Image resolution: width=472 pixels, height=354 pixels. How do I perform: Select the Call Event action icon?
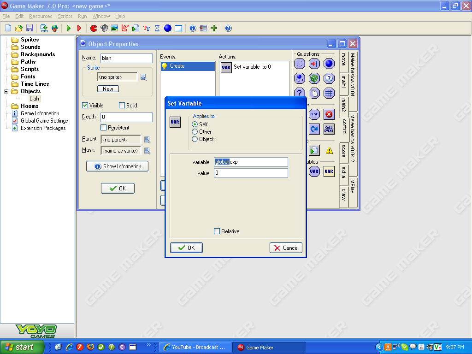click(329, 129)
